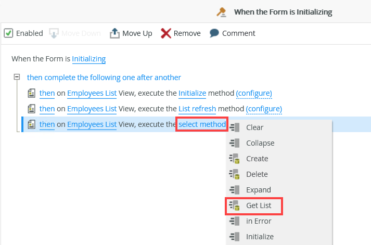Screen dimensions: 371x245
Task: Open the 'then complete the following' execution dropdown
Action: [104, 78]
